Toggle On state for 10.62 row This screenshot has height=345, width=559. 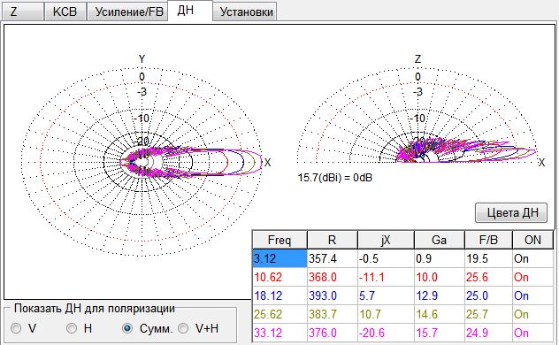pyautogui.click(x=533, y=277)
